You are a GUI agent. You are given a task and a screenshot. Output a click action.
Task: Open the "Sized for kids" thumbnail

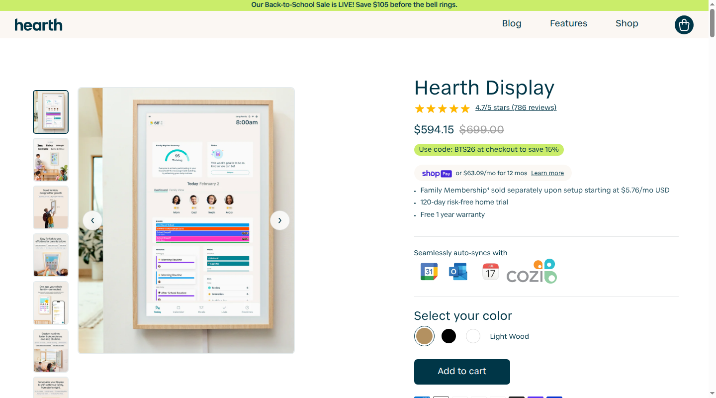point(51,207)
